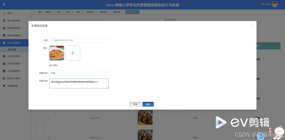
Task: Expand 教师评价管理 chevron
Action: tap(22, 79)
